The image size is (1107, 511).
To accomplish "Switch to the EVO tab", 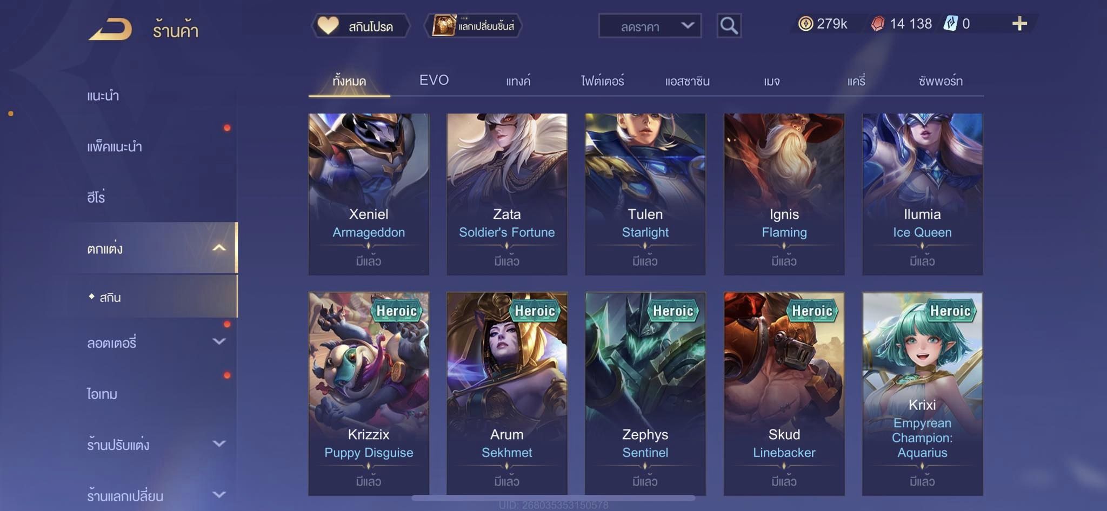I will click(x=434, y=80).
